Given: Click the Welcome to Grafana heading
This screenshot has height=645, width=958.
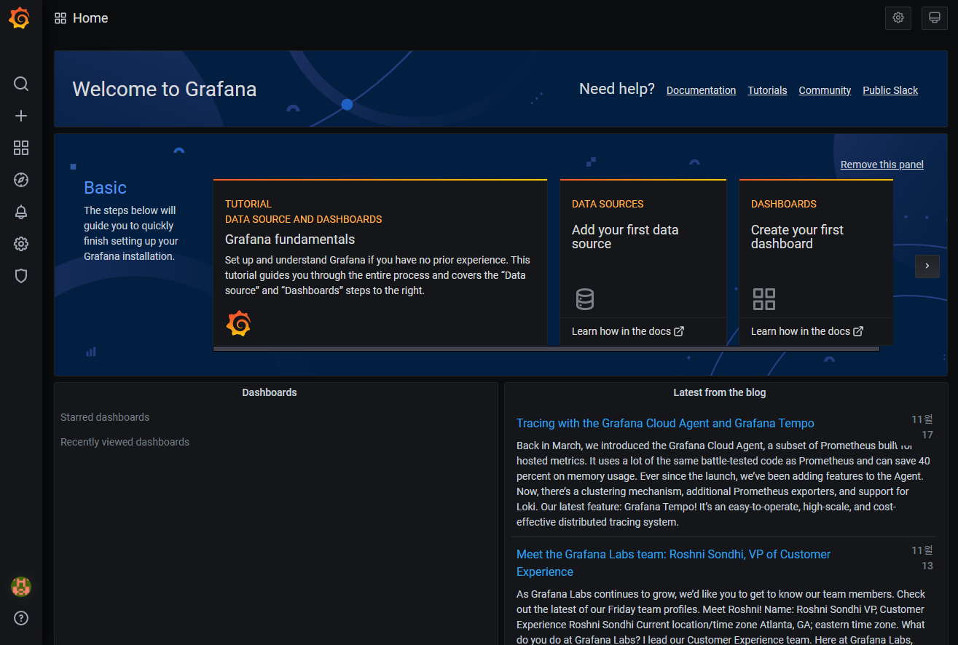Looking at the screenshot, I should [165, 89].
